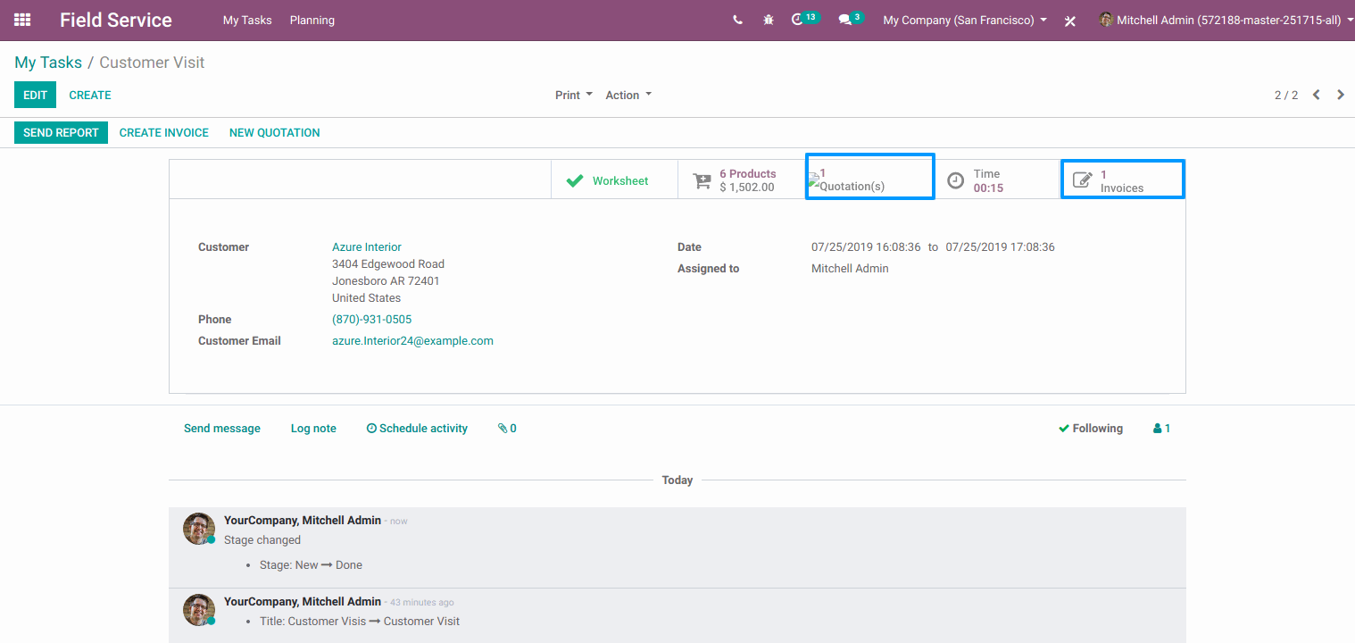Open the My Tasks menu
The width and height of the screenshot is (1355, 643).
click(247, 20)
